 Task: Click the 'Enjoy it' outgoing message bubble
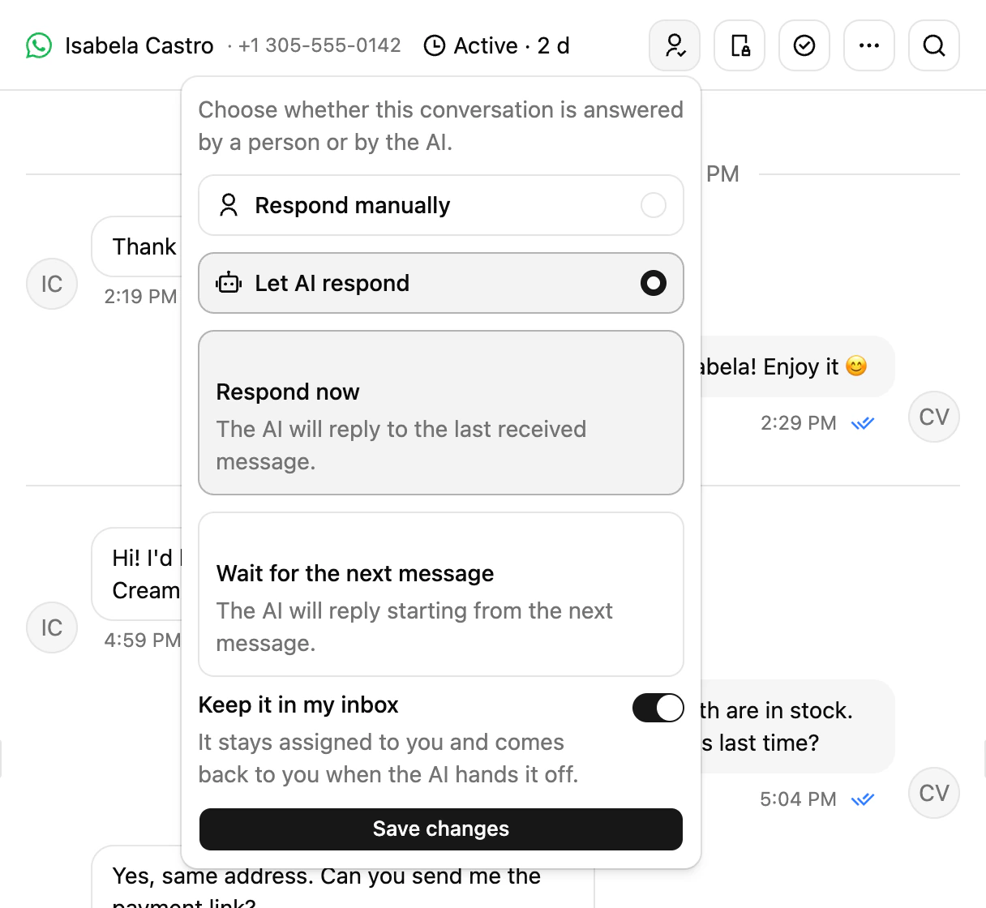797,366
